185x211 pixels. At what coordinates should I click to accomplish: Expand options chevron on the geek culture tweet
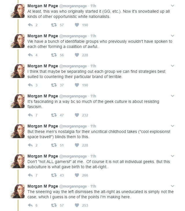coord(173,96)
